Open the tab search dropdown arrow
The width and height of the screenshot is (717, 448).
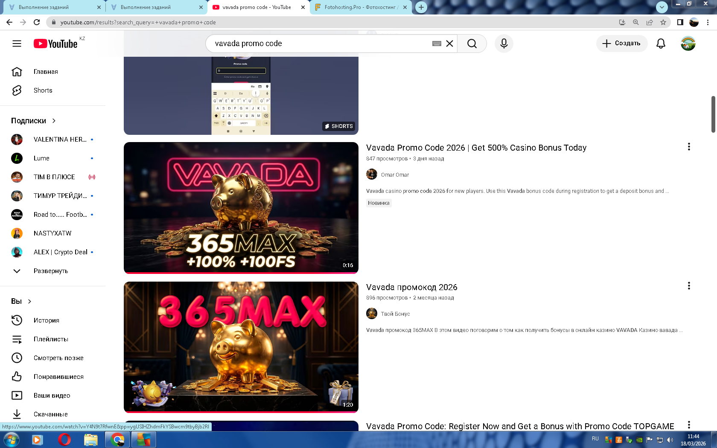click(662, 7)
